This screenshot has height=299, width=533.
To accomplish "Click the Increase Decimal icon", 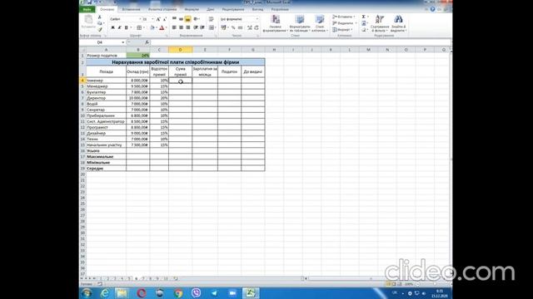I will pyautogui.click(x=250, y=27).
